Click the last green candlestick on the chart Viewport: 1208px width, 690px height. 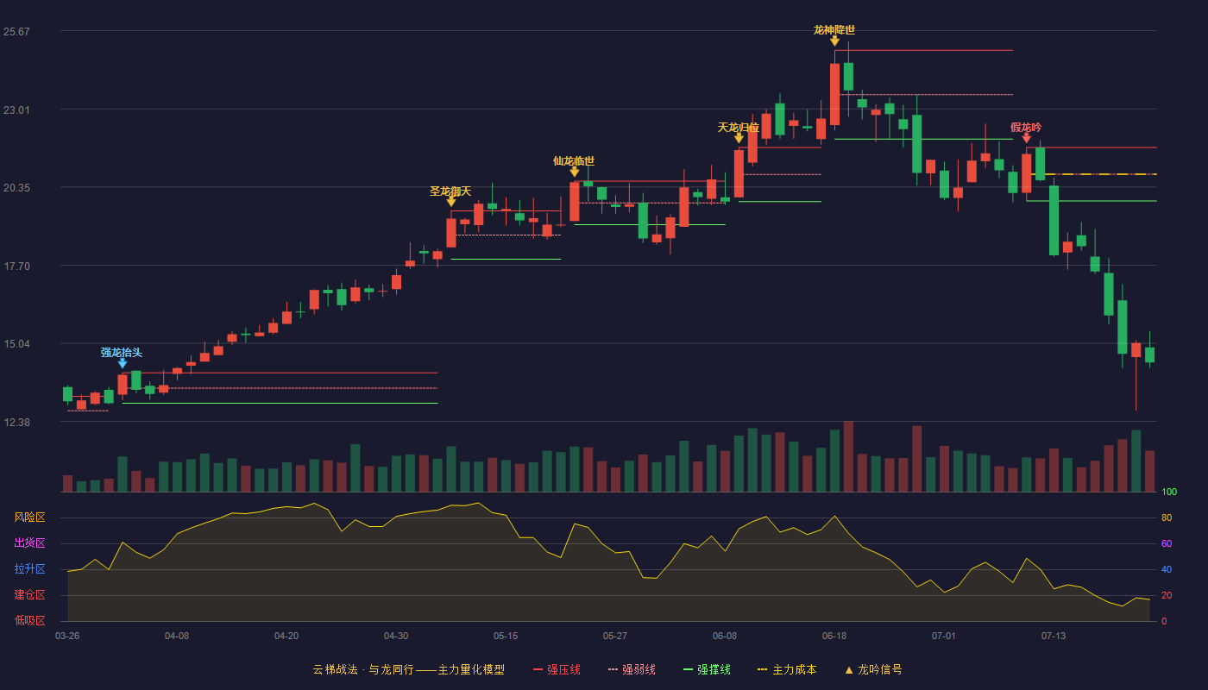tap(1149, 354)
